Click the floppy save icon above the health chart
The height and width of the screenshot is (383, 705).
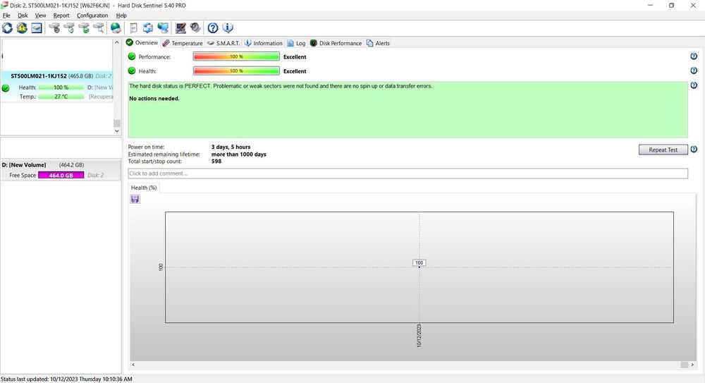[x=135, y=199]
